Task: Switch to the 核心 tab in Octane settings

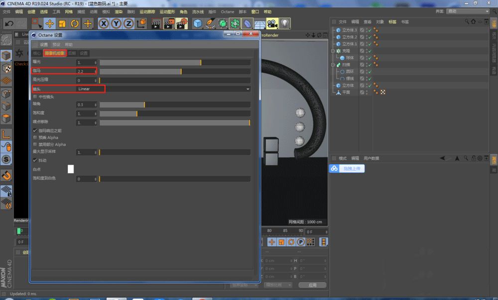Action: click(x=36, y=53)
